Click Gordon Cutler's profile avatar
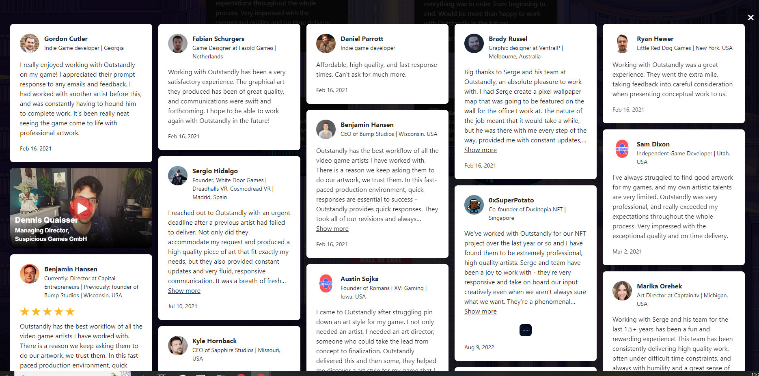This screenshot has width=759, height=376. point(30,43)
